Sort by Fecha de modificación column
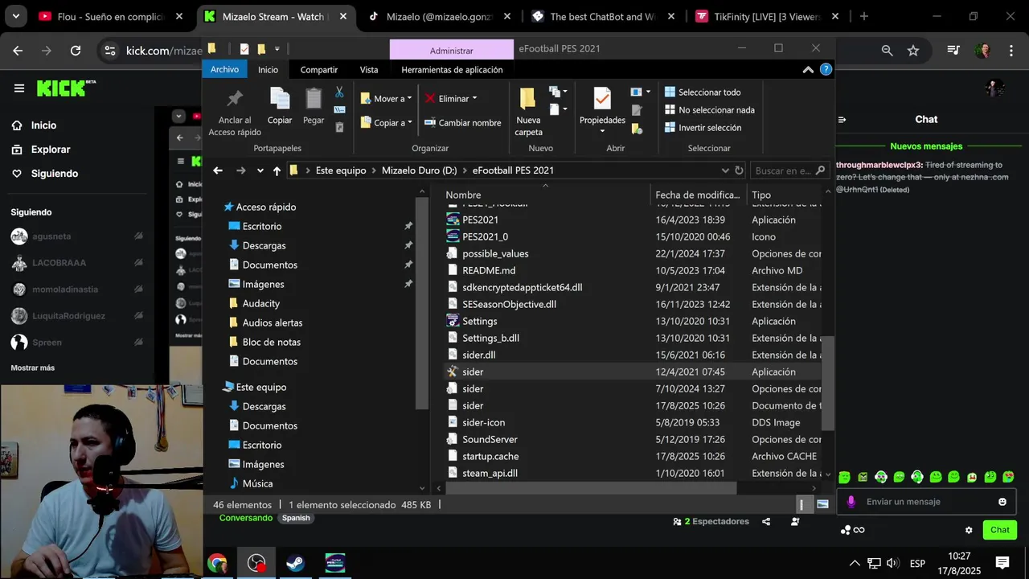The width and height of the screenshot is (1029, 579). pyautogui.click(x=697, y=195)
